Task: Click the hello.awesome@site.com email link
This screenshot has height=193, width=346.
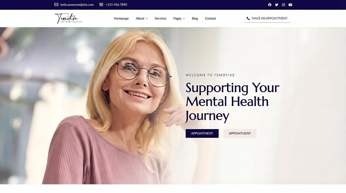Action: click(77, 5)
